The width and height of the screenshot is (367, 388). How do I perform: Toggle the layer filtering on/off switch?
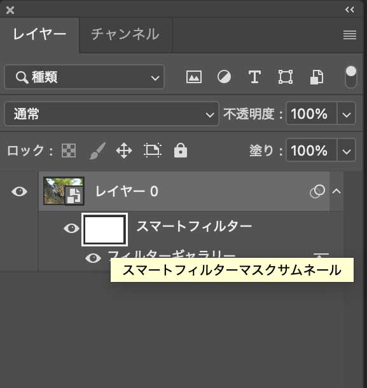point(350,77)
